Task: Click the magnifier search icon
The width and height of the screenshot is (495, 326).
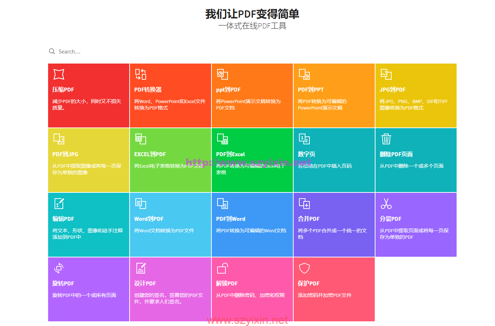Action: click(52, 51)
